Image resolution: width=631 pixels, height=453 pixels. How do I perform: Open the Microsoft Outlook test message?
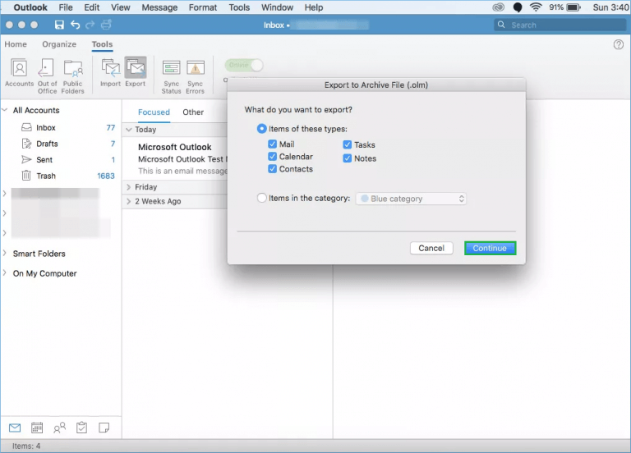click(x=175, y=158)
